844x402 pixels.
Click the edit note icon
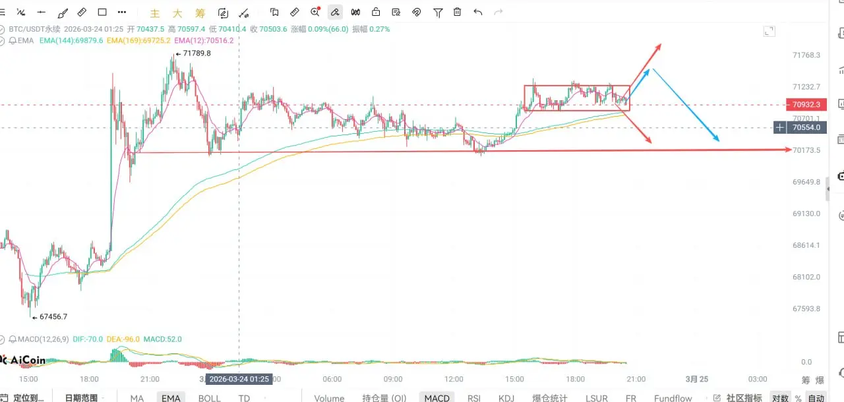396,12
